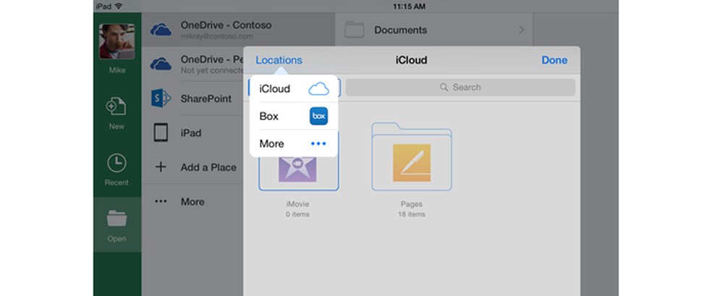
Task: Tap the 'iMovie' folder label
Action: [298, 204]
